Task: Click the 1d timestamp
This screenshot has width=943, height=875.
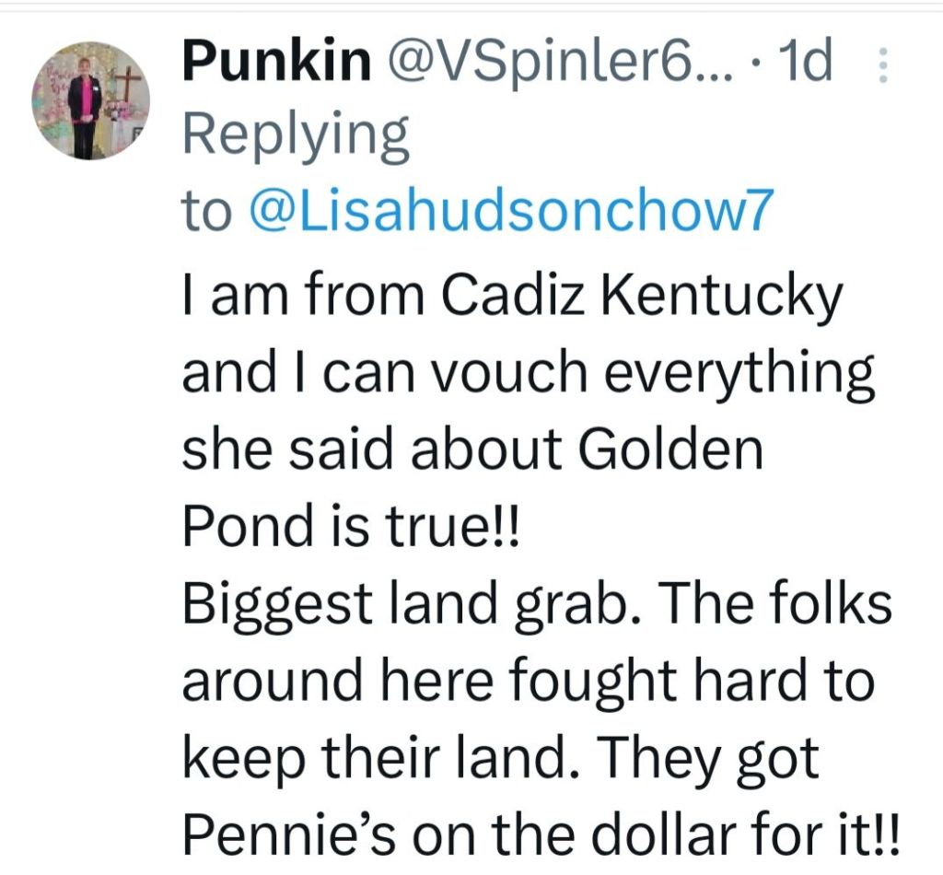Action: point(806,63)
